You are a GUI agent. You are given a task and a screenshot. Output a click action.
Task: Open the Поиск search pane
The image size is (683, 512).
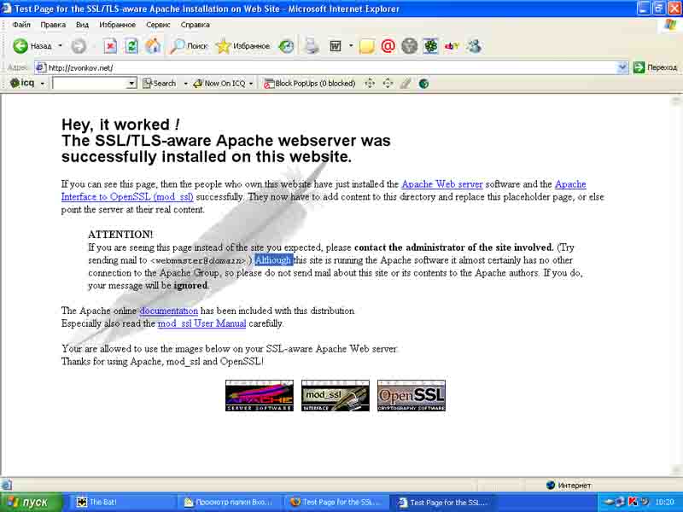click(189, 46)
